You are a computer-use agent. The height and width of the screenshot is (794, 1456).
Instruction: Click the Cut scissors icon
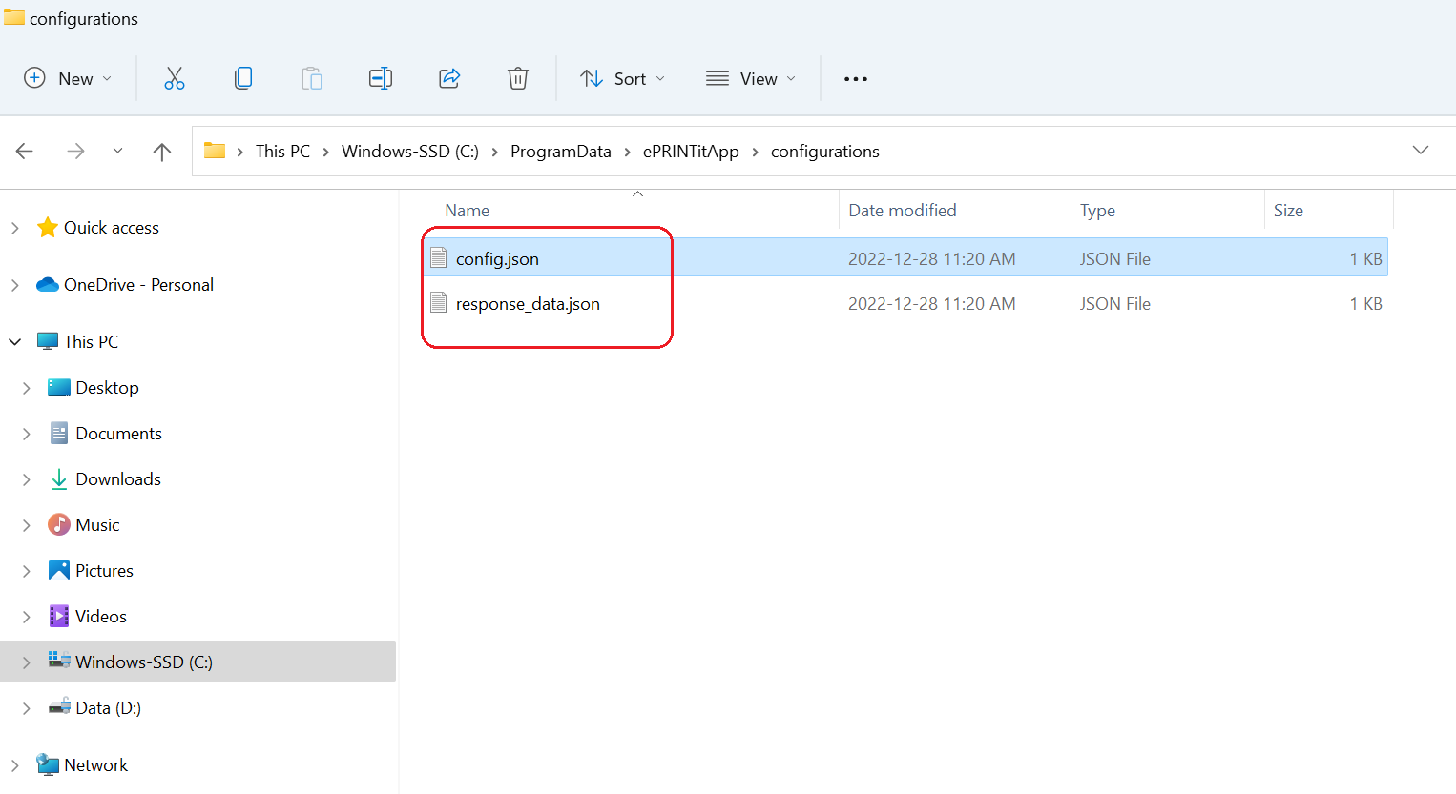click(174, 78)
